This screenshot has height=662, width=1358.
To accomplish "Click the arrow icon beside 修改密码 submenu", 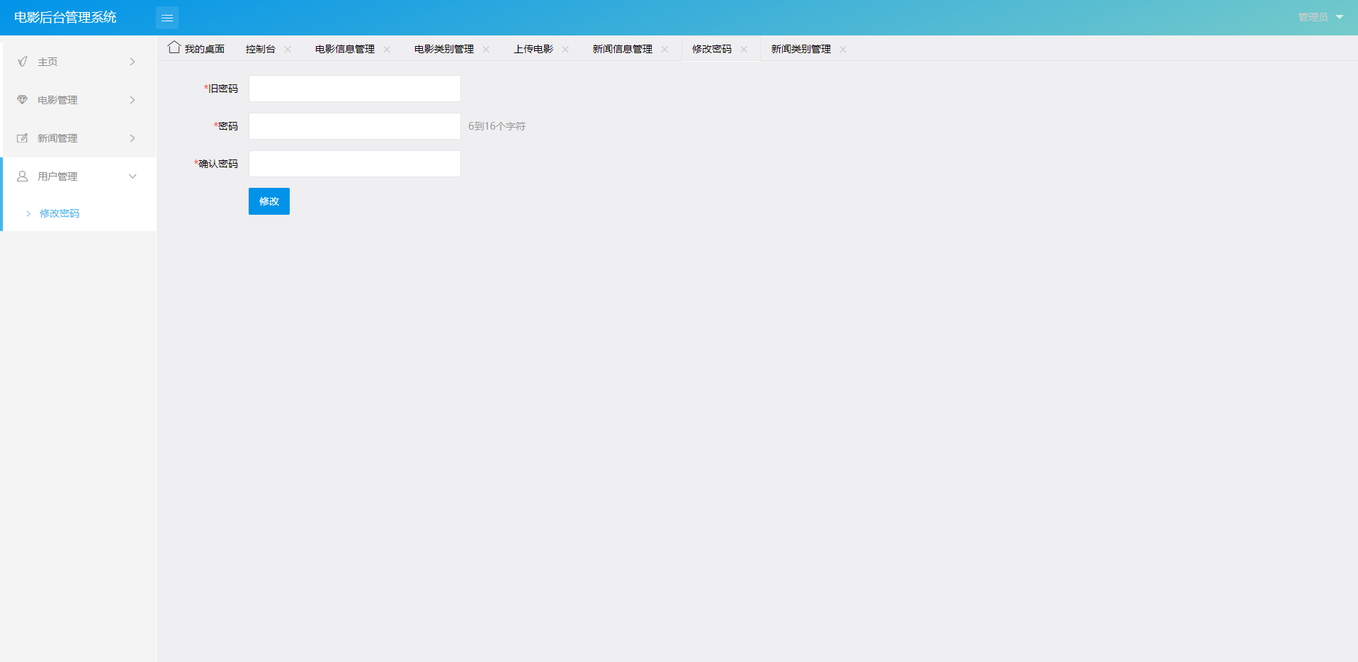I will click(x=28, y=213).
